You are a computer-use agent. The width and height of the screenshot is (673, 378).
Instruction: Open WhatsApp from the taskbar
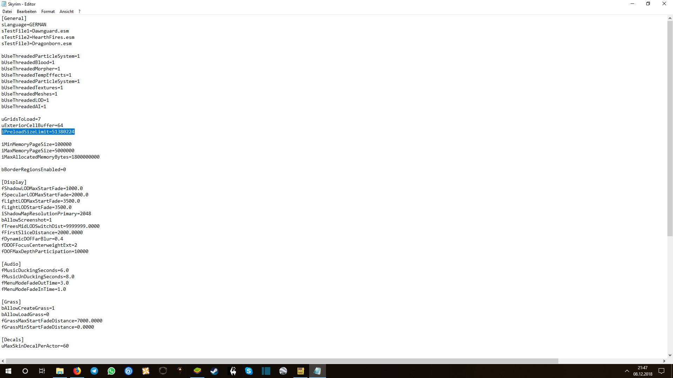(x=111, y=371)
